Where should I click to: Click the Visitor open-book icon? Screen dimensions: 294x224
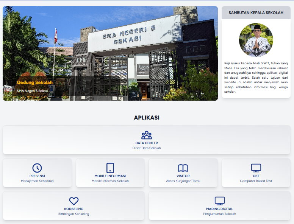(183, 168)
